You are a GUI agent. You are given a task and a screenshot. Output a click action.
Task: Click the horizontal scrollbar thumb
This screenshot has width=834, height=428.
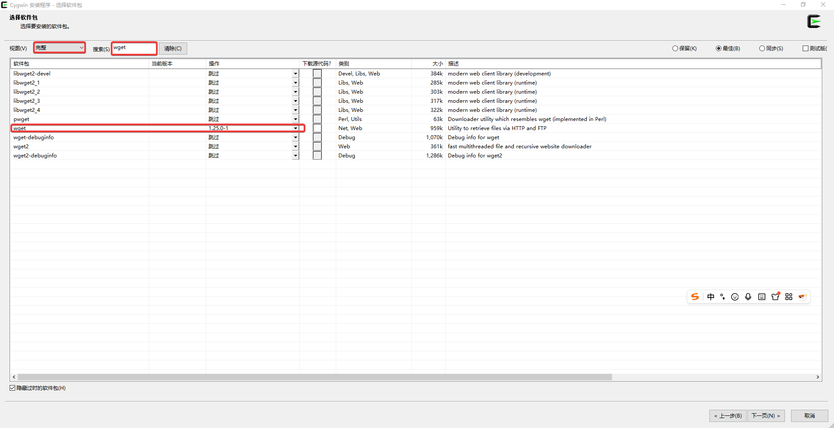tap(314, 377)
